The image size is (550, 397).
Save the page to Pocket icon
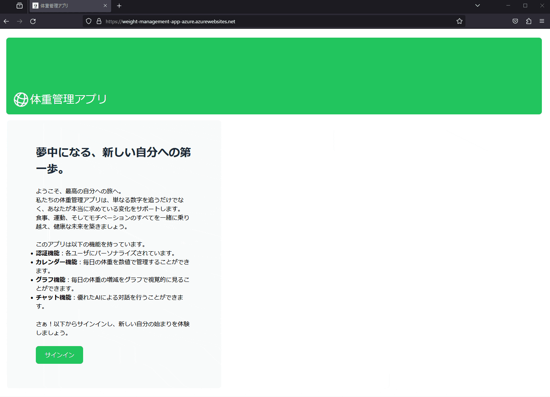point(515,21)
